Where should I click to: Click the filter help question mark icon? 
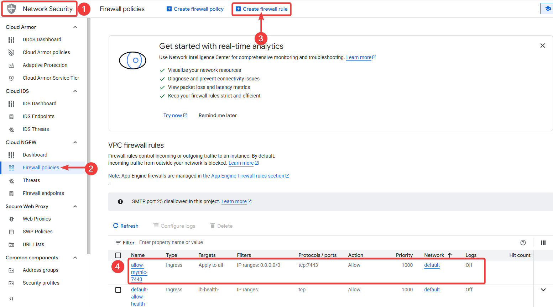(523, 243)
